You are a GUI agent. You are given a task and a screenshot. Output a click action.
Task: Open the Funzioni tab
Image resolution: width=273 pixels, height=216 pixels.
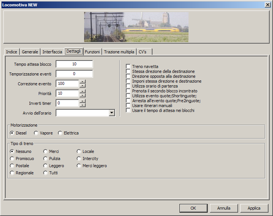(x=92, y=52)
